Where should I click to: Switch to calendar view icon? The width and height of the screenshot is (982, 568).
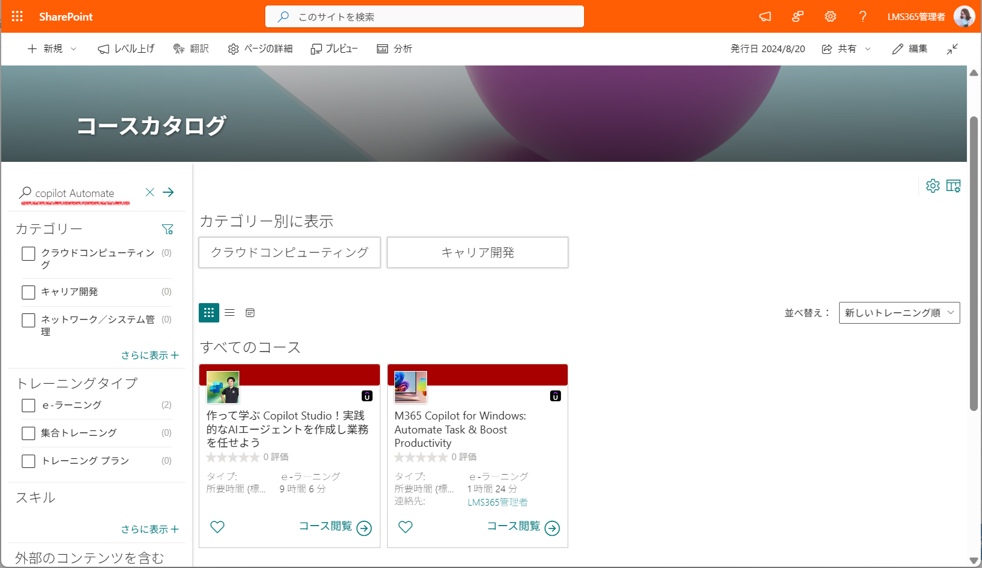click(x=250, y=313)
